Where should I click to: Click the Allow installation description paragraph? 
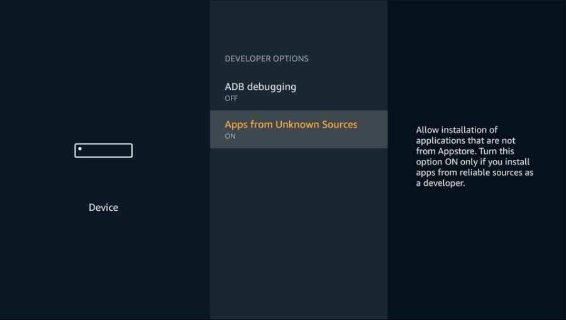475,156
